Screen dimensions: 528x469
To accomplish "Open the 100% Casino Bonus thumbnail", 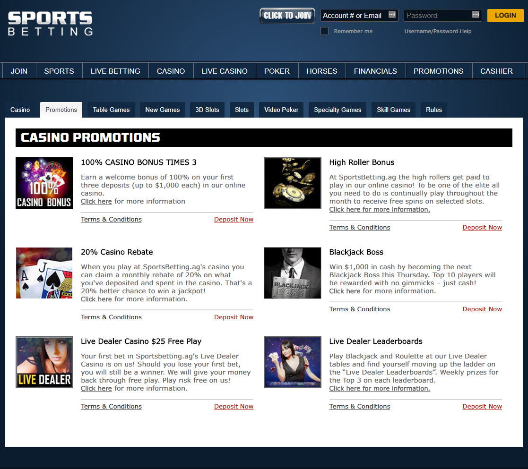I will 44,183.
